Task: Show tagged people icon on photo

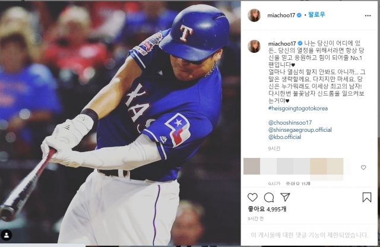Action: [7, 235]
